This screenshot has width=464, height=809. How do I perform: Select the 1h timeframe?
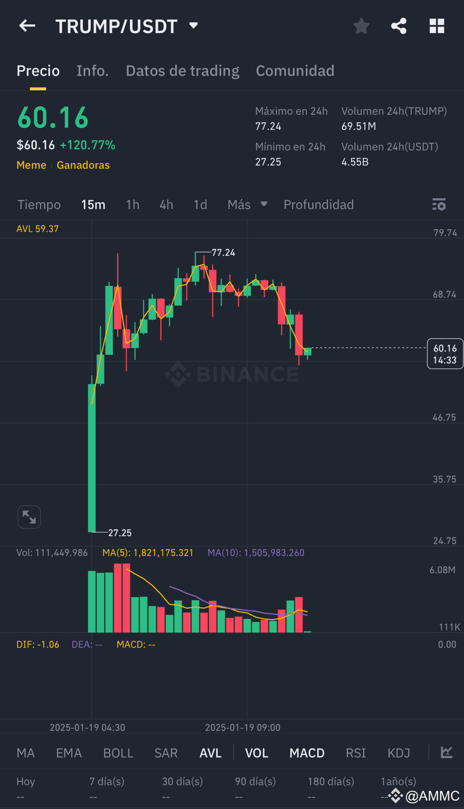[133, 205]
